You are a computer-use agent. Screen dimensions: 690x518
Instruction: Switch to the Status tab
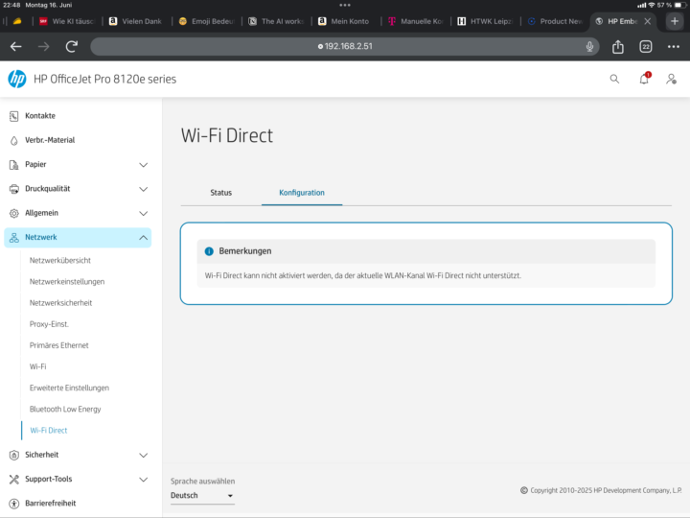point(221,193)
